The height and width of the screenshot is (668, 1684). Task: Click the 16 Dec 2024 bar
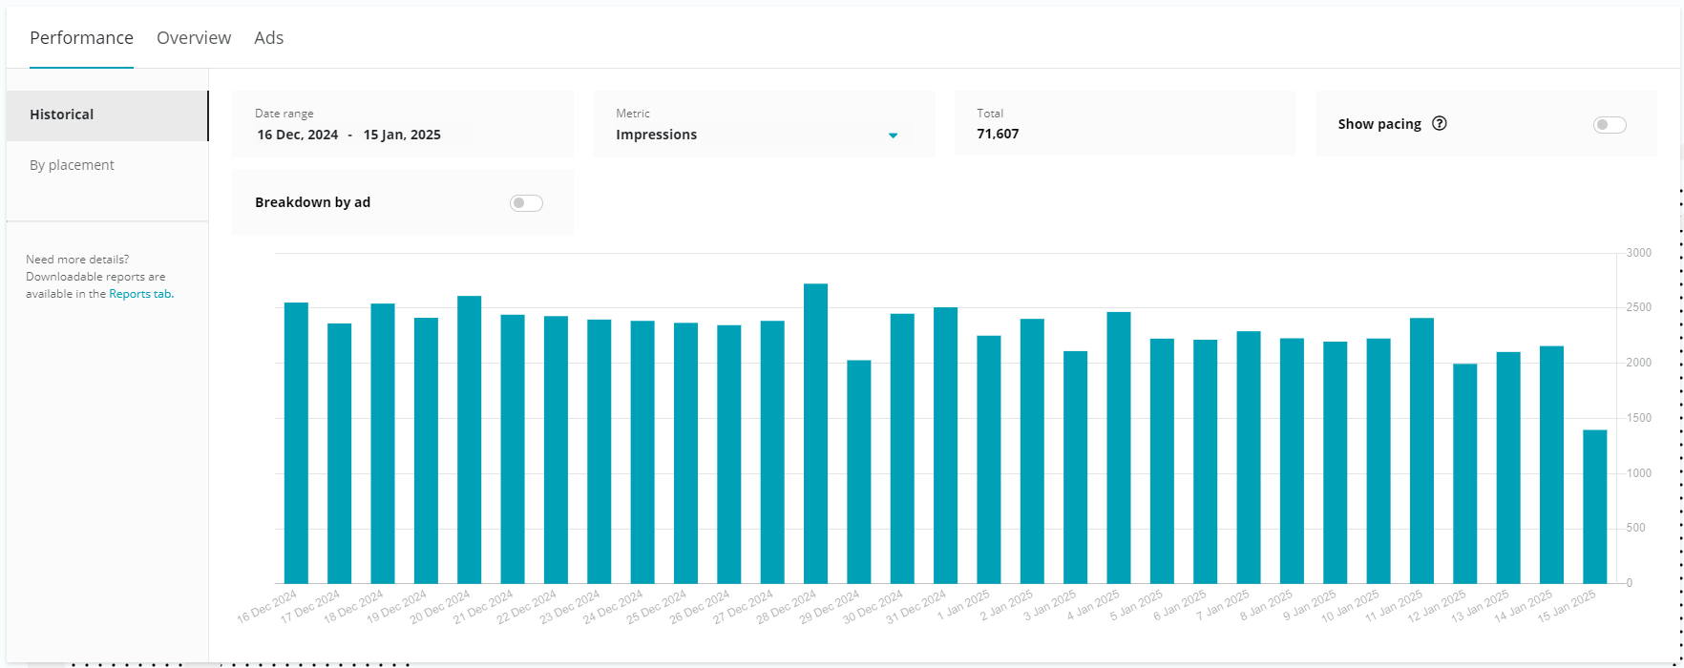pos(296,444)
